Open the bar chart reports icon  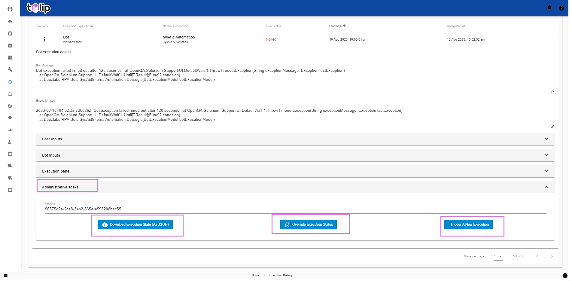tap(10, 45)
